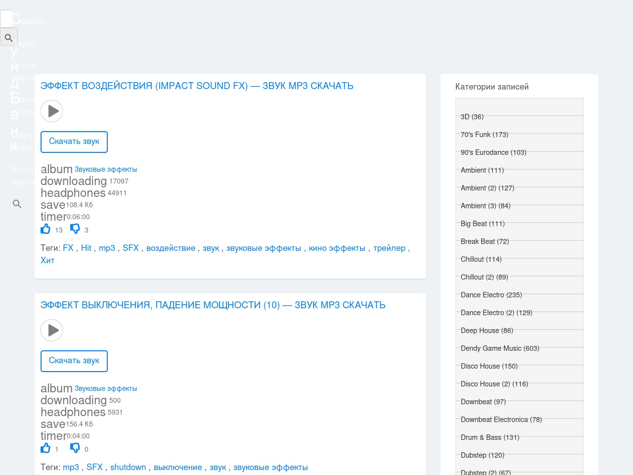
Task: Open the трейлер tag
Action: click(x=389, y=248)
